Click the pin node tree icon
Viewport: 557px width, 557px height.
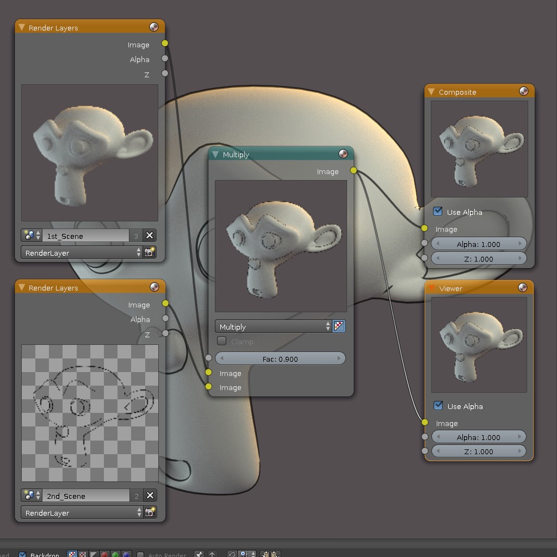click(x=200, y=554)
